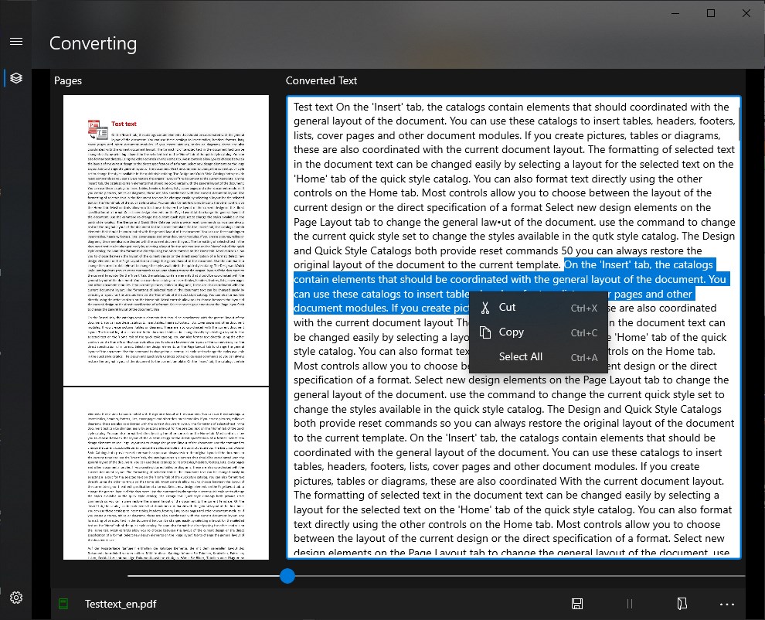
Task: Open the hamburger navigation menu
Action: 16,42
